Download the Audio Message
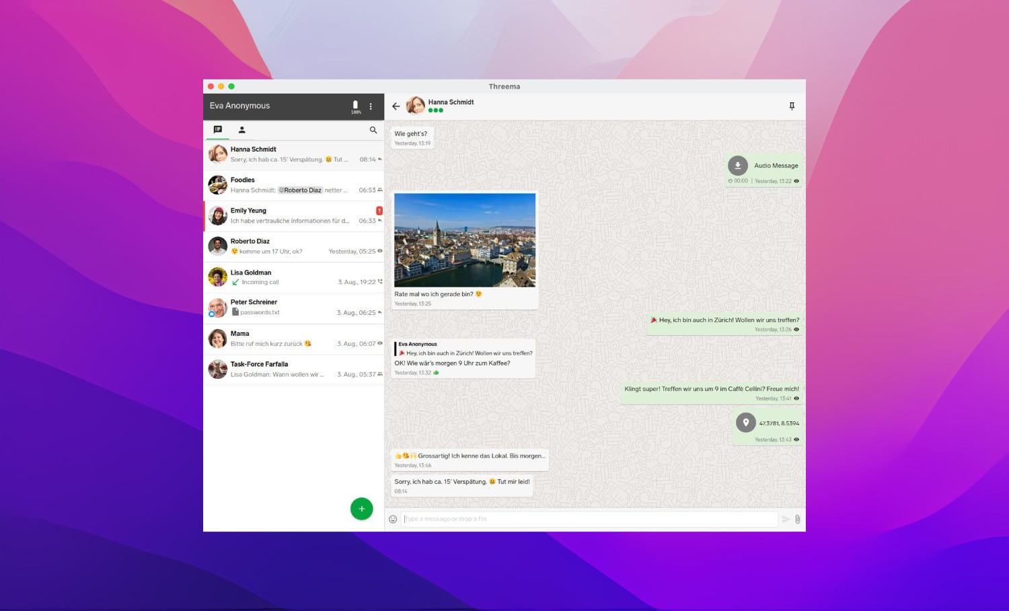 coord(738,166)
